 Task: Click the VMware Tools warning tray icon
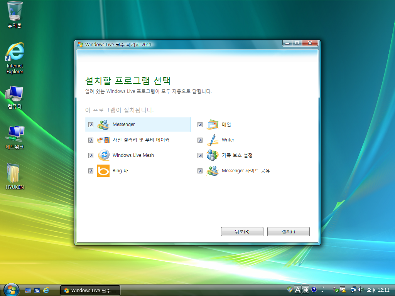[343, 290]
